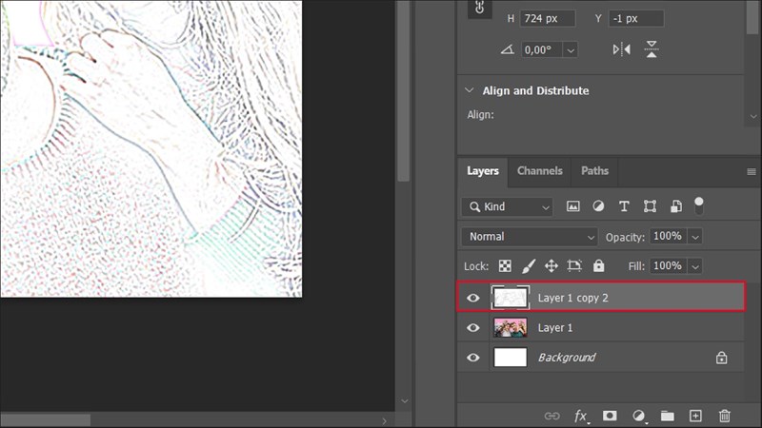Delete layer with trash icon

[725, 416]
